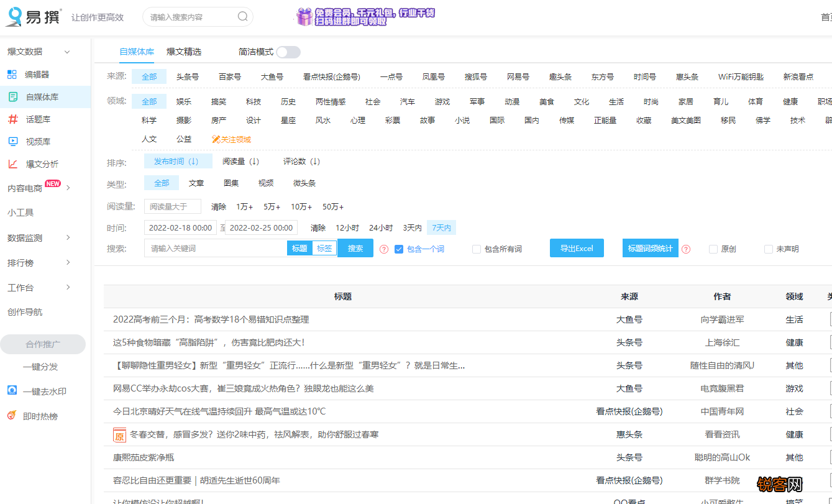Filter source by 百家号

(230, 77)
